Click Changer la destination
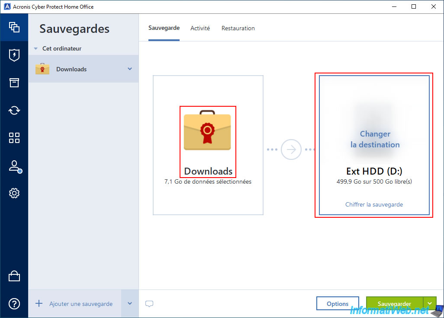Viewport: 444px width, 318px height. tap(375, 139)
